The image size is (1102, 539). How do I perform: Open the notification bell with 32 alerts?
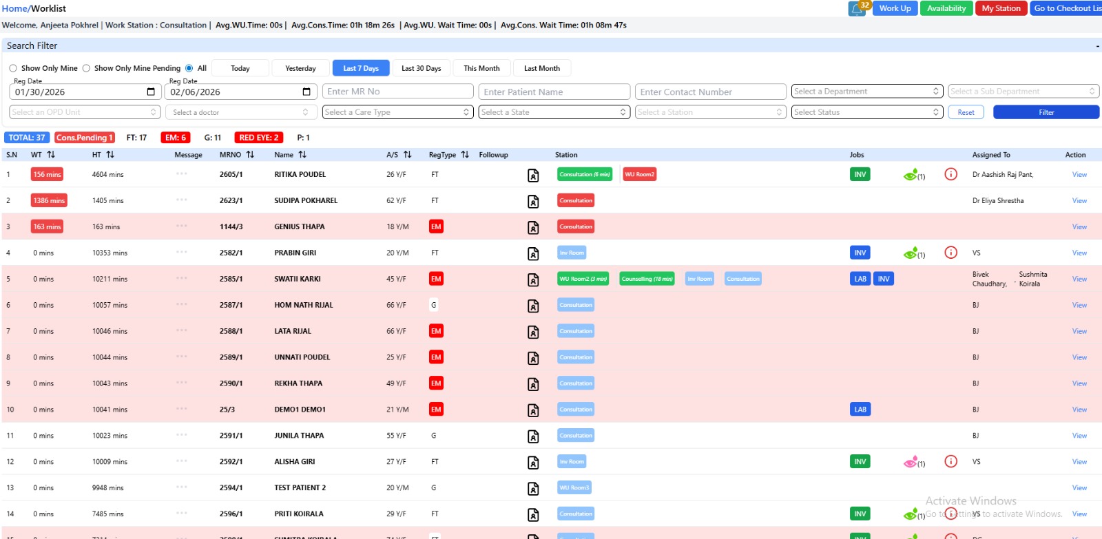click(857, 9)
